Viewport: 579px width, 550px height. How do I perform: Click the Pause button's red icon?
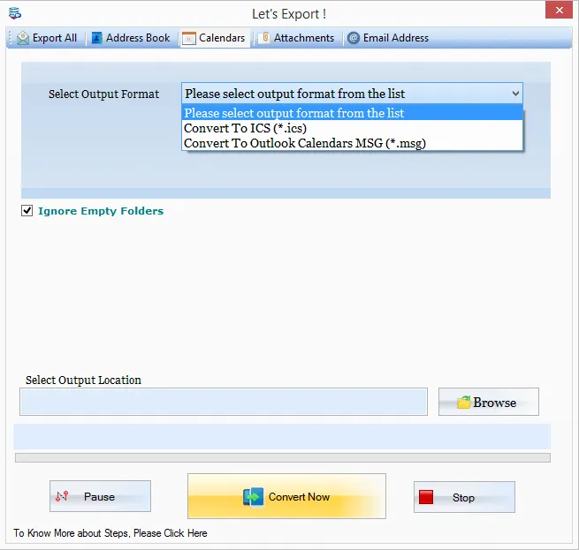click(x=62, y=496)
